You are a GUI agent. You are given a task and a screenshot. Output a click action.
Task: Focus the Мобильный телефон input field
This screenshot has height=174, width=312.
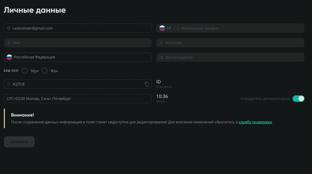(240, 28)
